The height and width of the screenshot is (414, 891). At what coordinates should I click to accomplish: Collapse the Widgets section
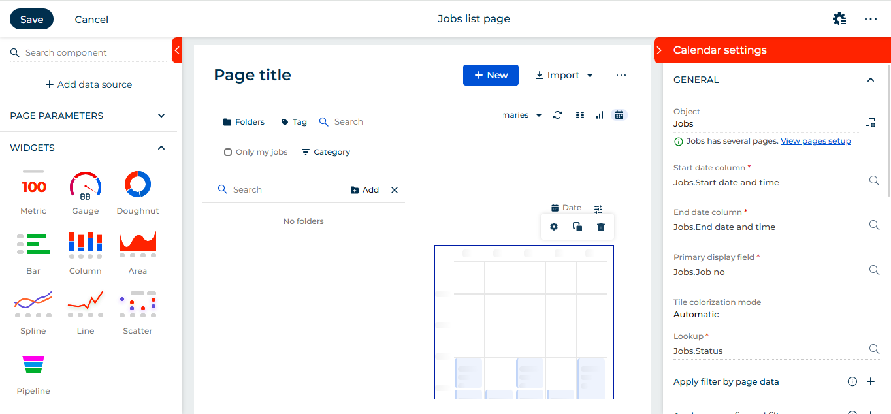161,148
